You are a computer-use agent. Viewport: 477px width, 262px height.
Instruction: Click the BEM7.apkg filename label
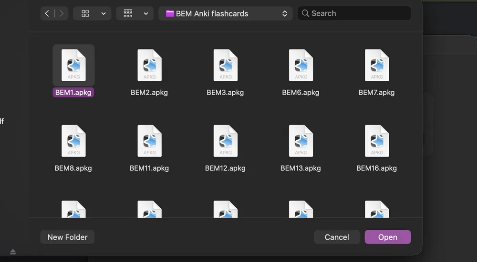click(x=377, y=93)
